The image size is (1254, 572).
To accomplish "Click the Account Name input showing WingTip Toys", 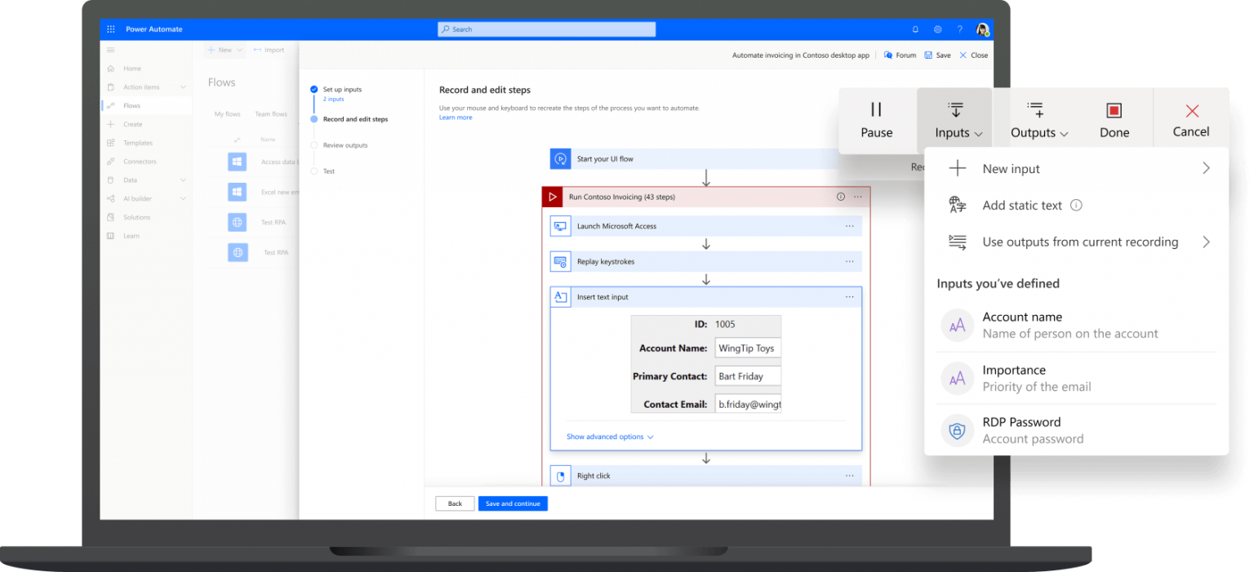I will tap(747, 348).
